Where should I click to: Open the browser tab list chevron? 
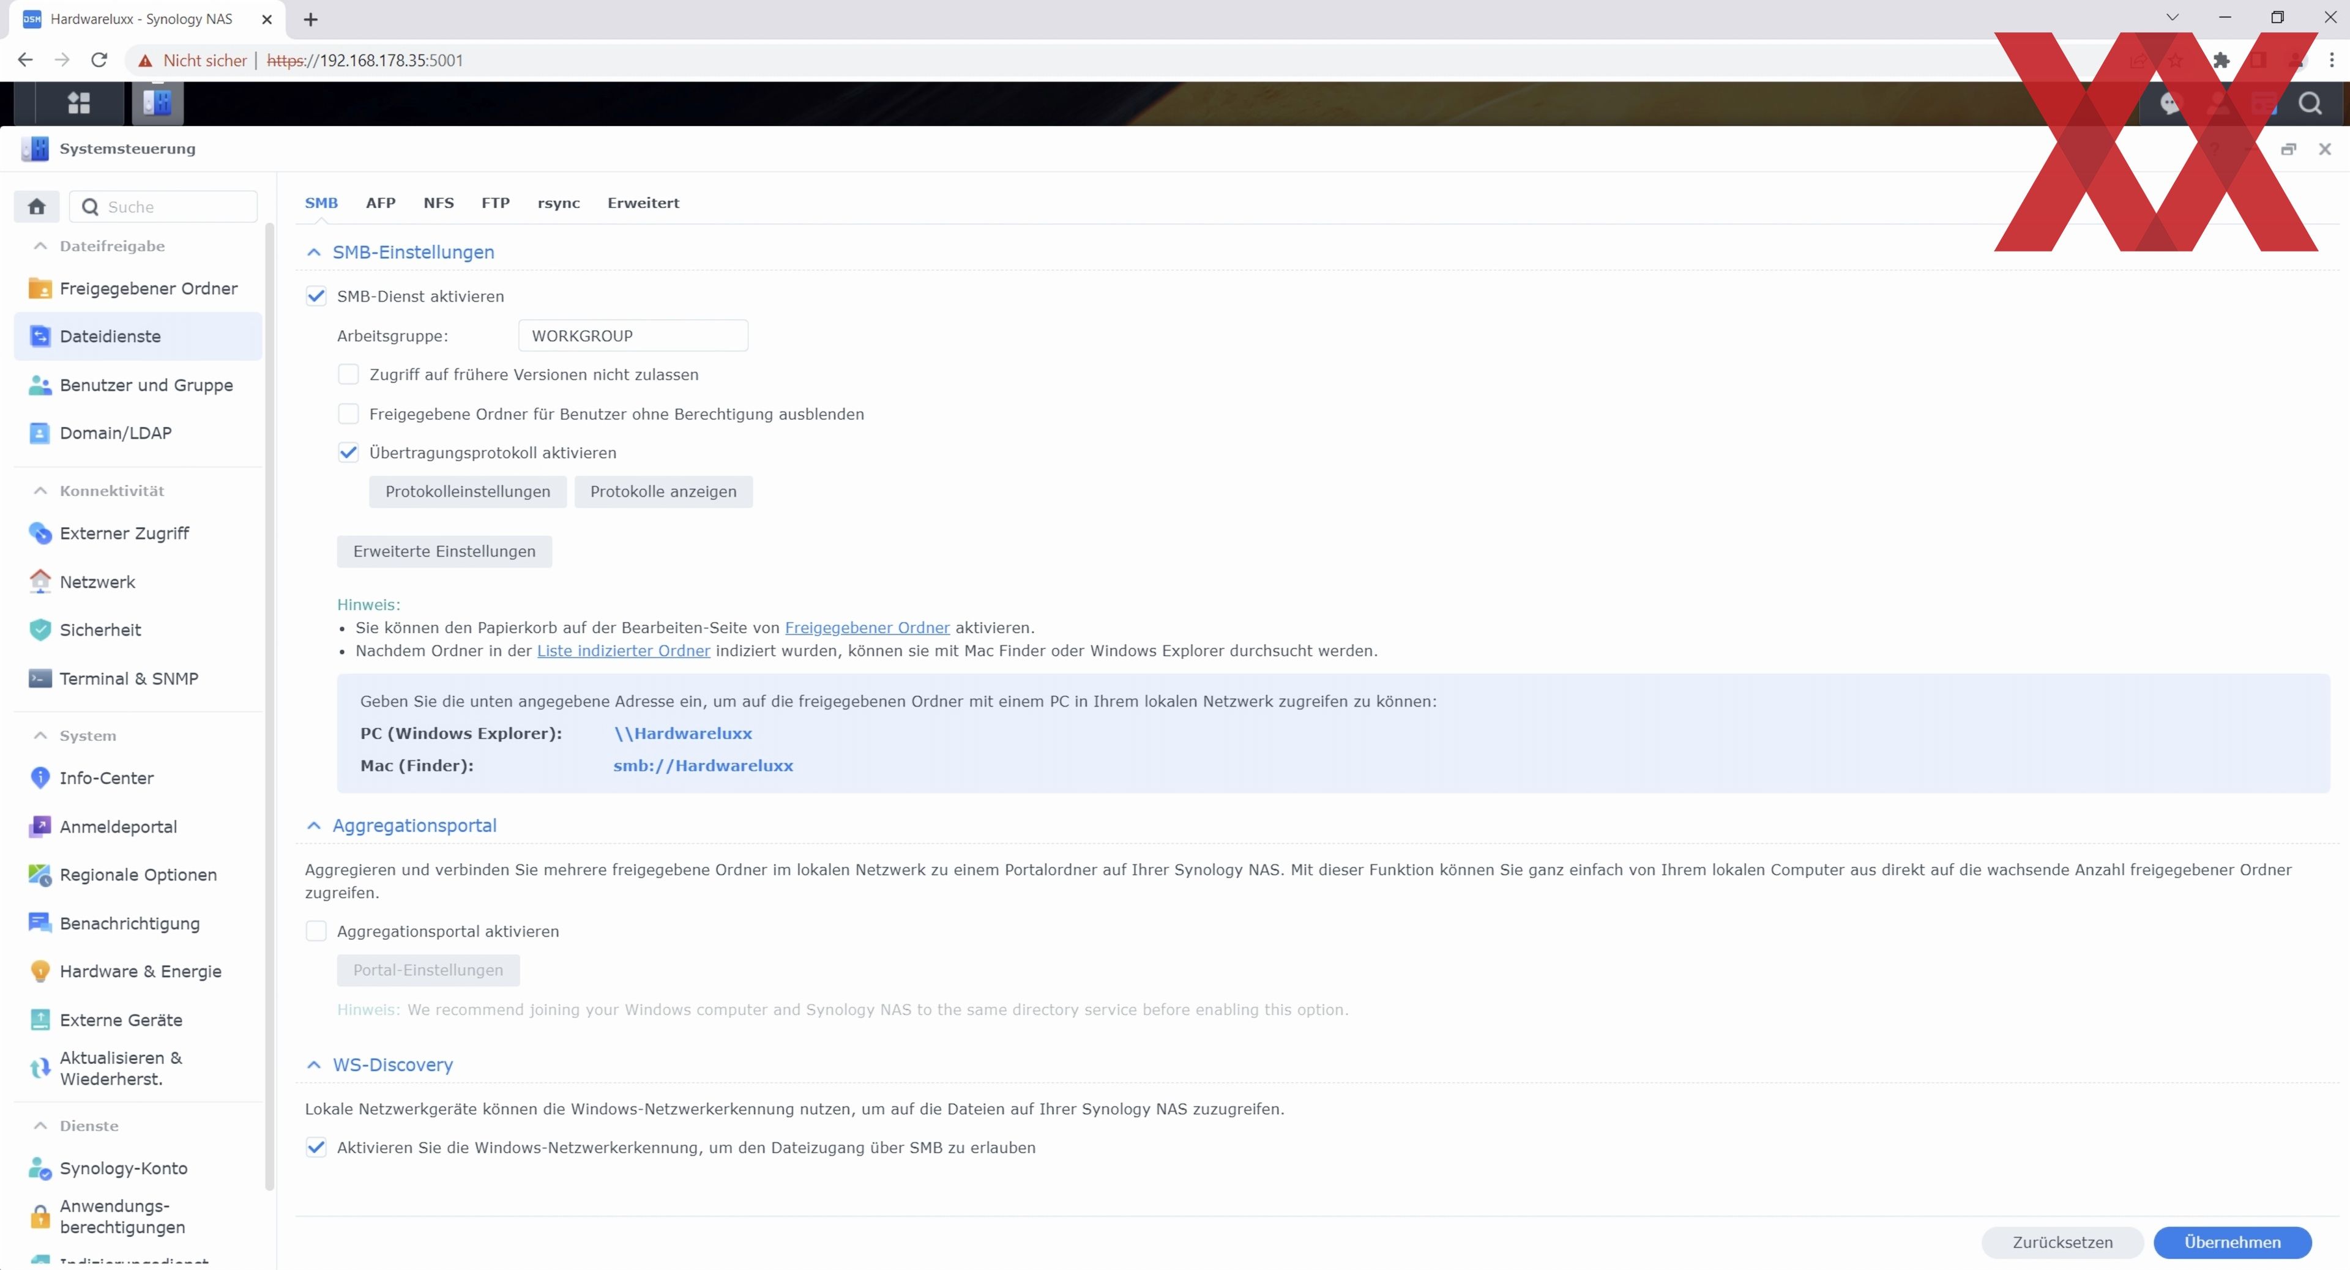(2172, 17)
